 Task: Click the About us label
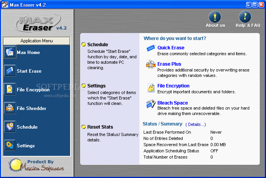tap(215, 25)
